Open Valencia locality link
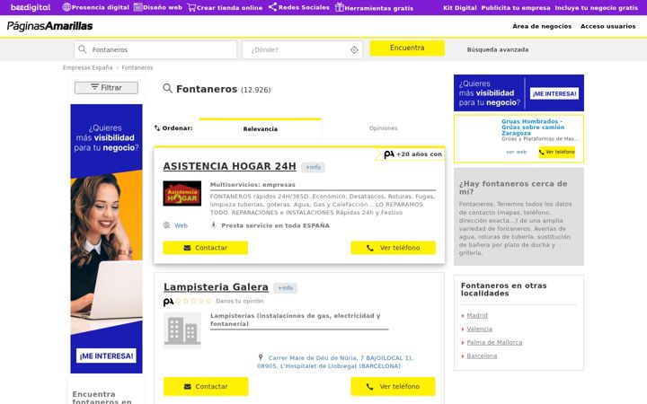 pyautogui.click(x=480, y=329)
